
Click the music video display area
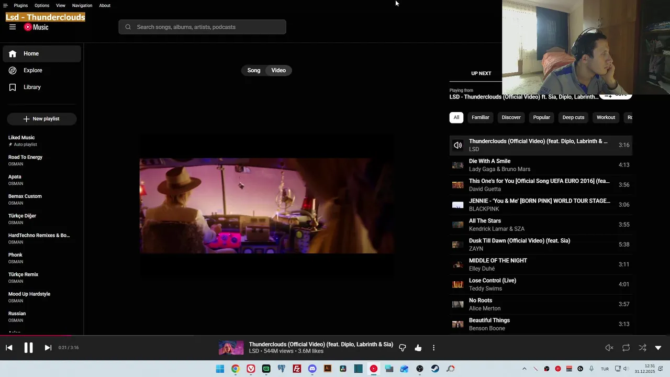click(x=267, y=206)
